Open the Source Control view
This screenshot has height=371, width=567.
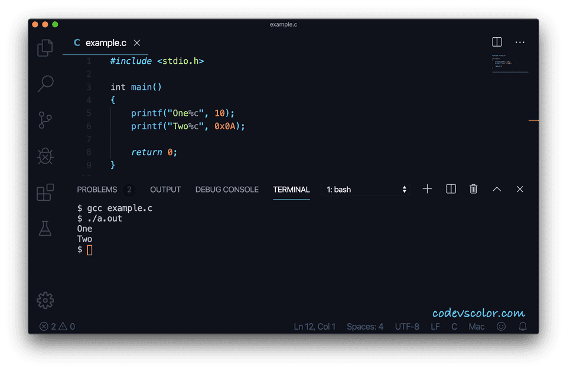(x=45, y=120)
